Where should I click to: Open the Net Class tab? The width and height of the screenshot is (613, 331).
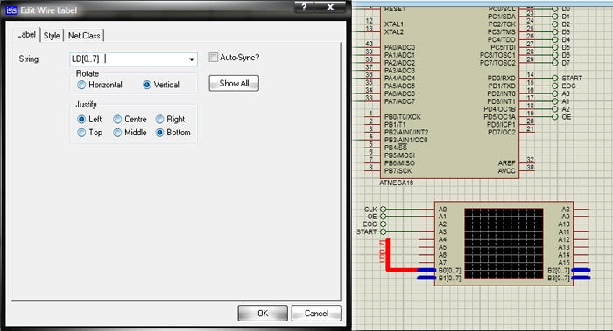click(84, 36)
